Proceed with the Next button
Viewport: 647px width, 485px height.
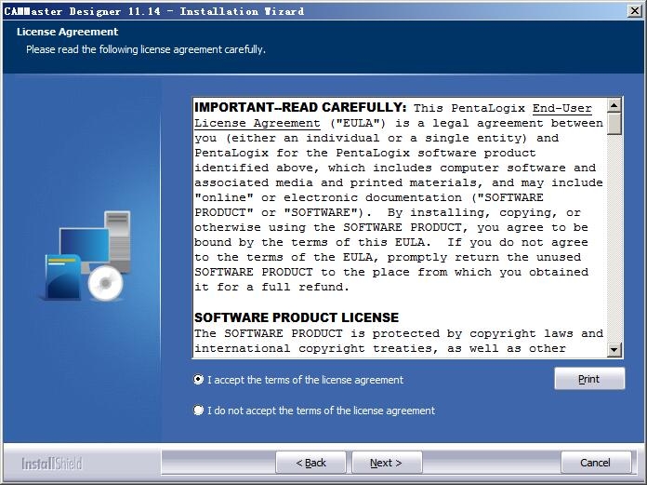pos(387,463)
